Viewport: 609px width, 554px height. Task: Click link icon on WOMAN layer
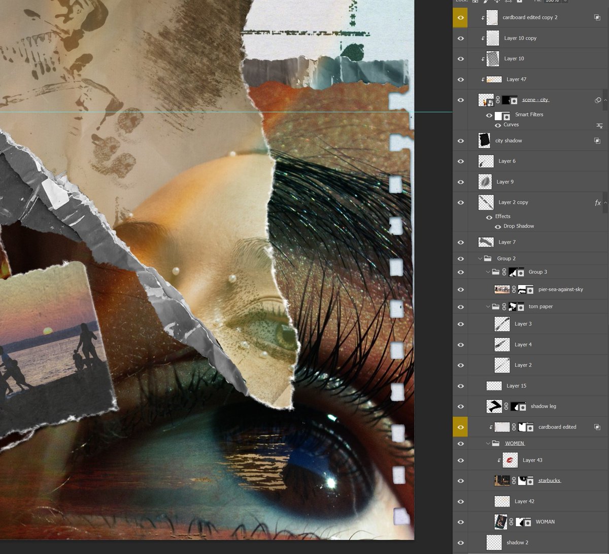coord(511,522)
